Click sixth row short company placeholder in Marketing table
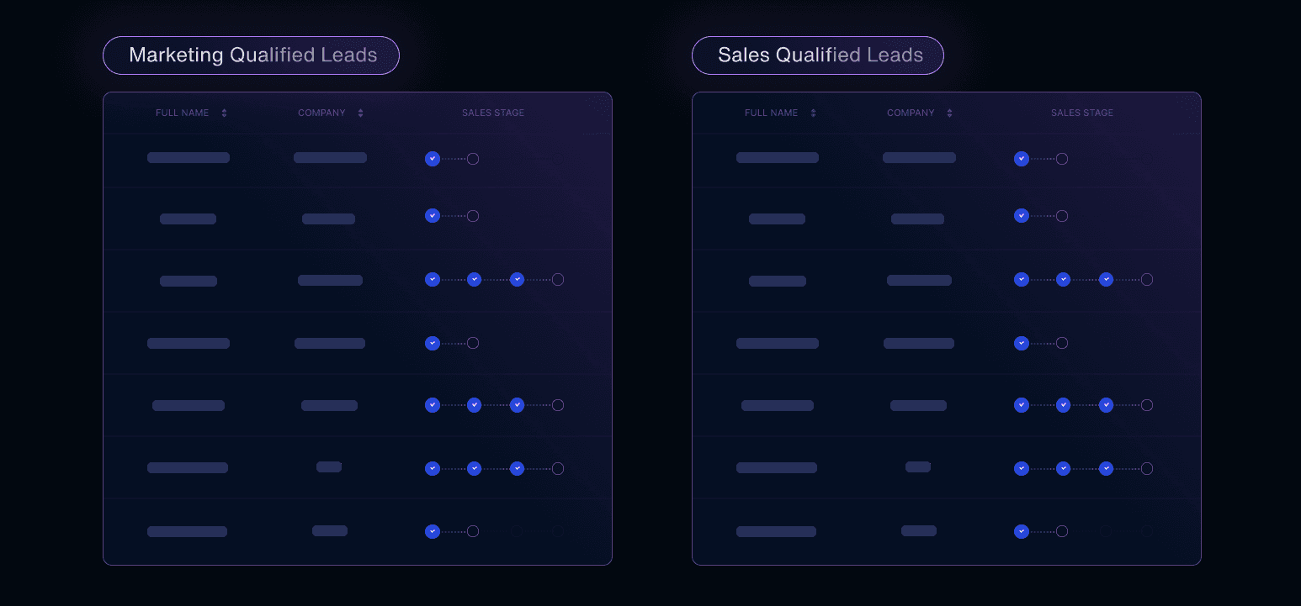1301x606 pixels. coord(329,467)
